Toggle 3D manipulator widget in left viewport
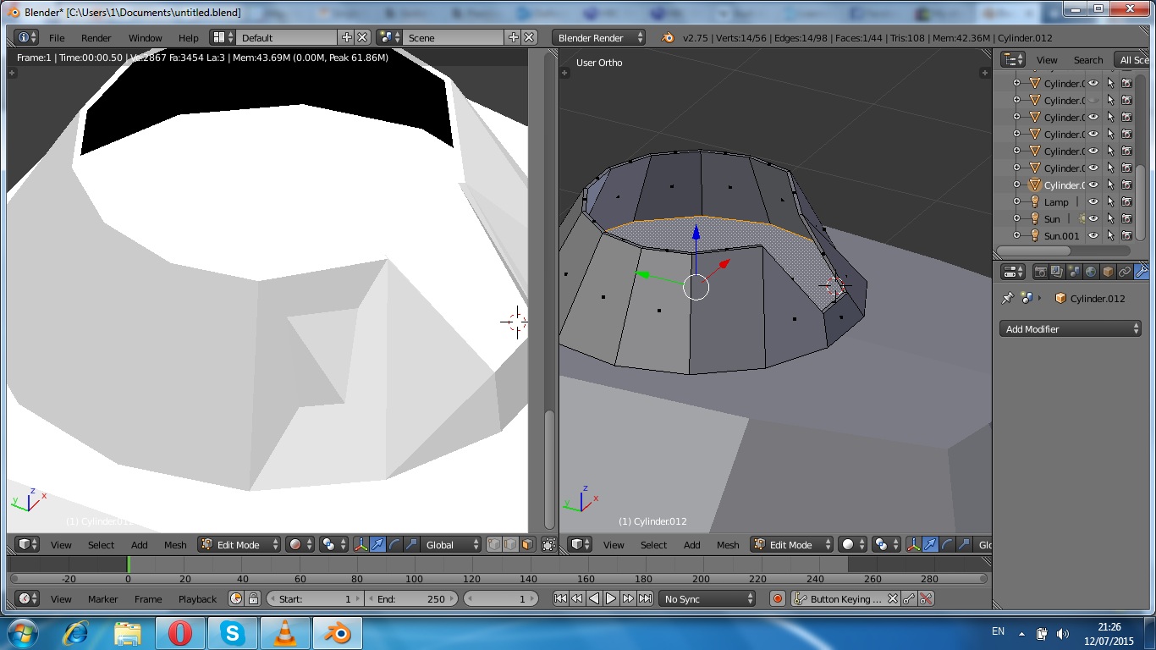 point(361,544)
